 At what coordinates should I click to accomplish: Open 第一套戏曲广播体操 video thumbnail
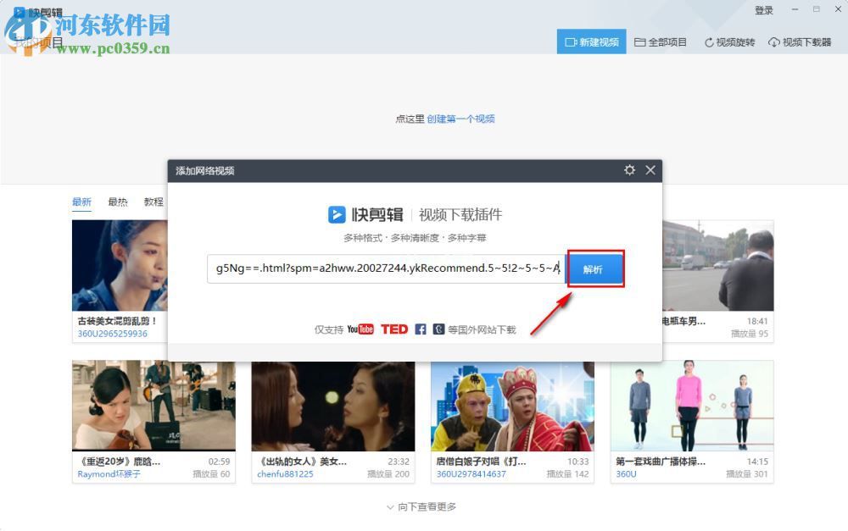(x=692, y=406)
